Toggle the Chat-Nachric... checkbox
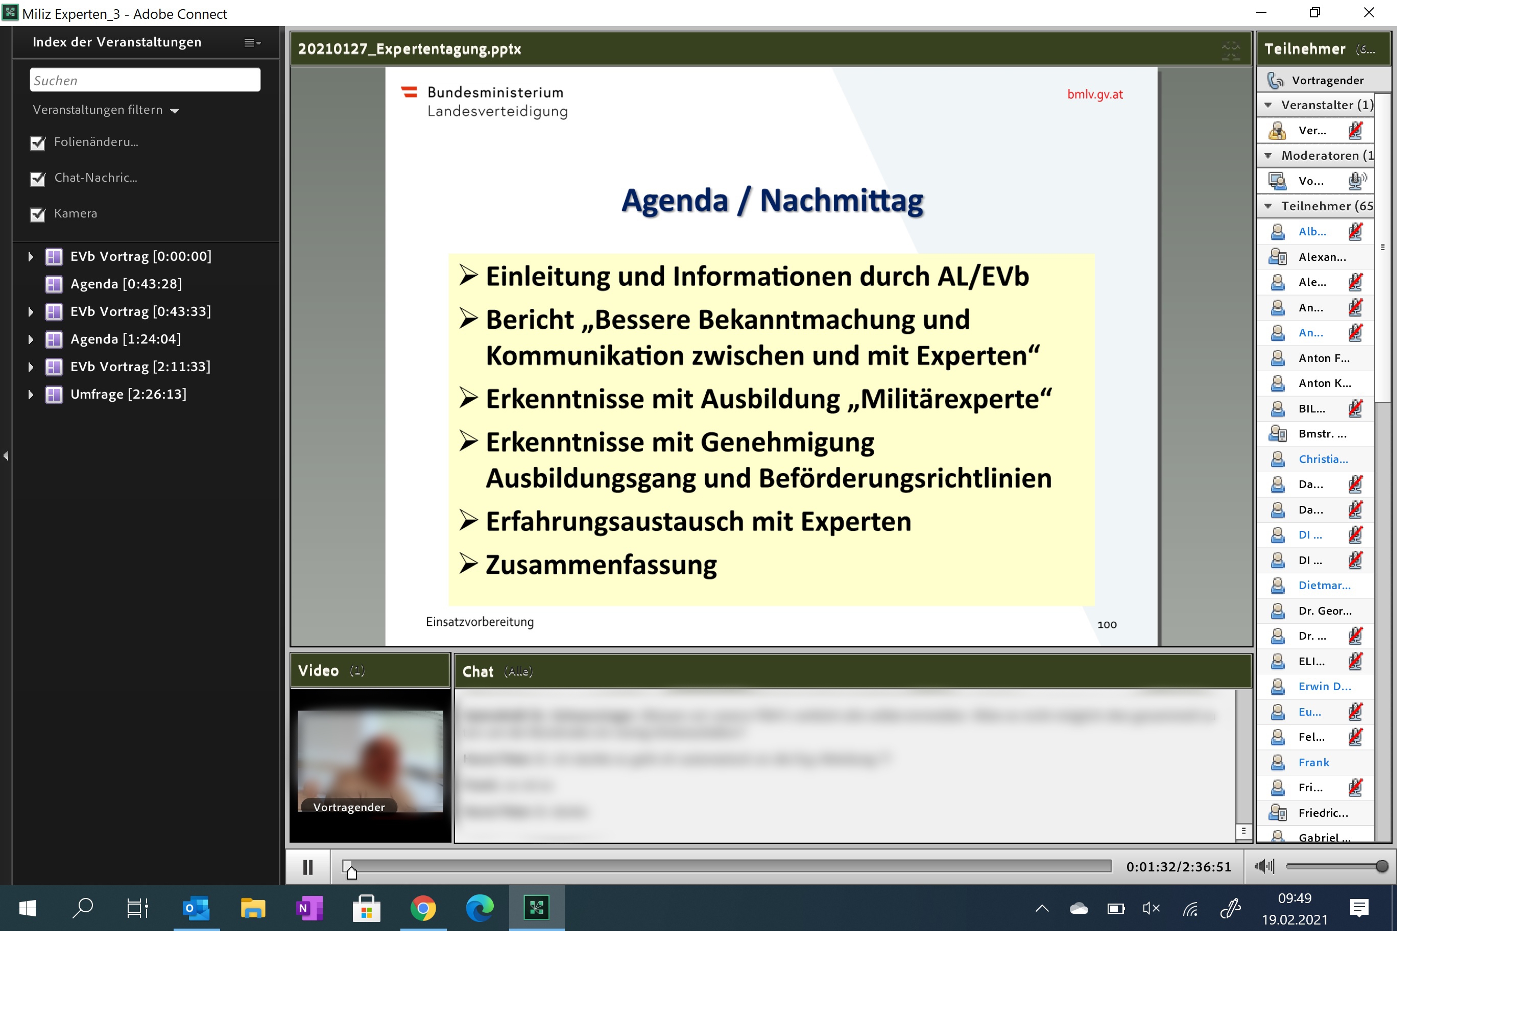The height and width of the screenshot is (1021, 1532). click(38, 178)
